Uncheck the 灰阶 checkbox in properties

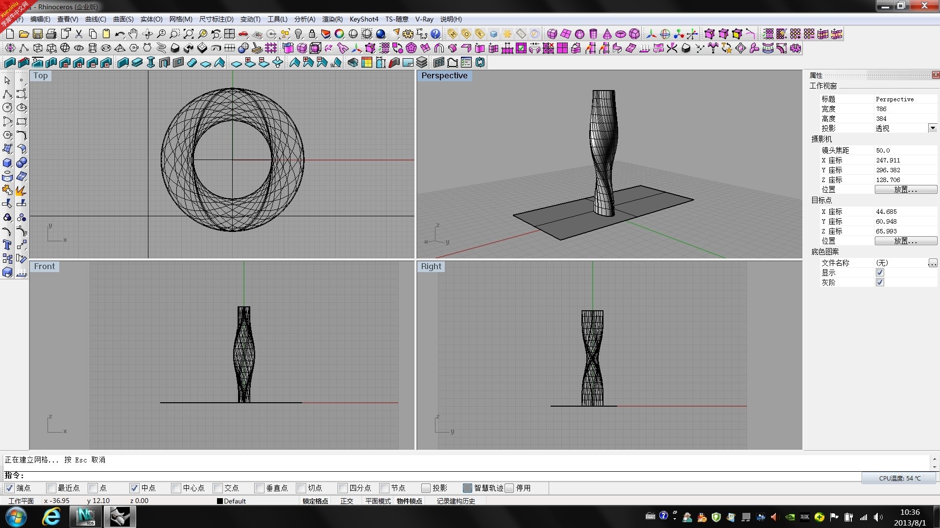tap(880, 282)
